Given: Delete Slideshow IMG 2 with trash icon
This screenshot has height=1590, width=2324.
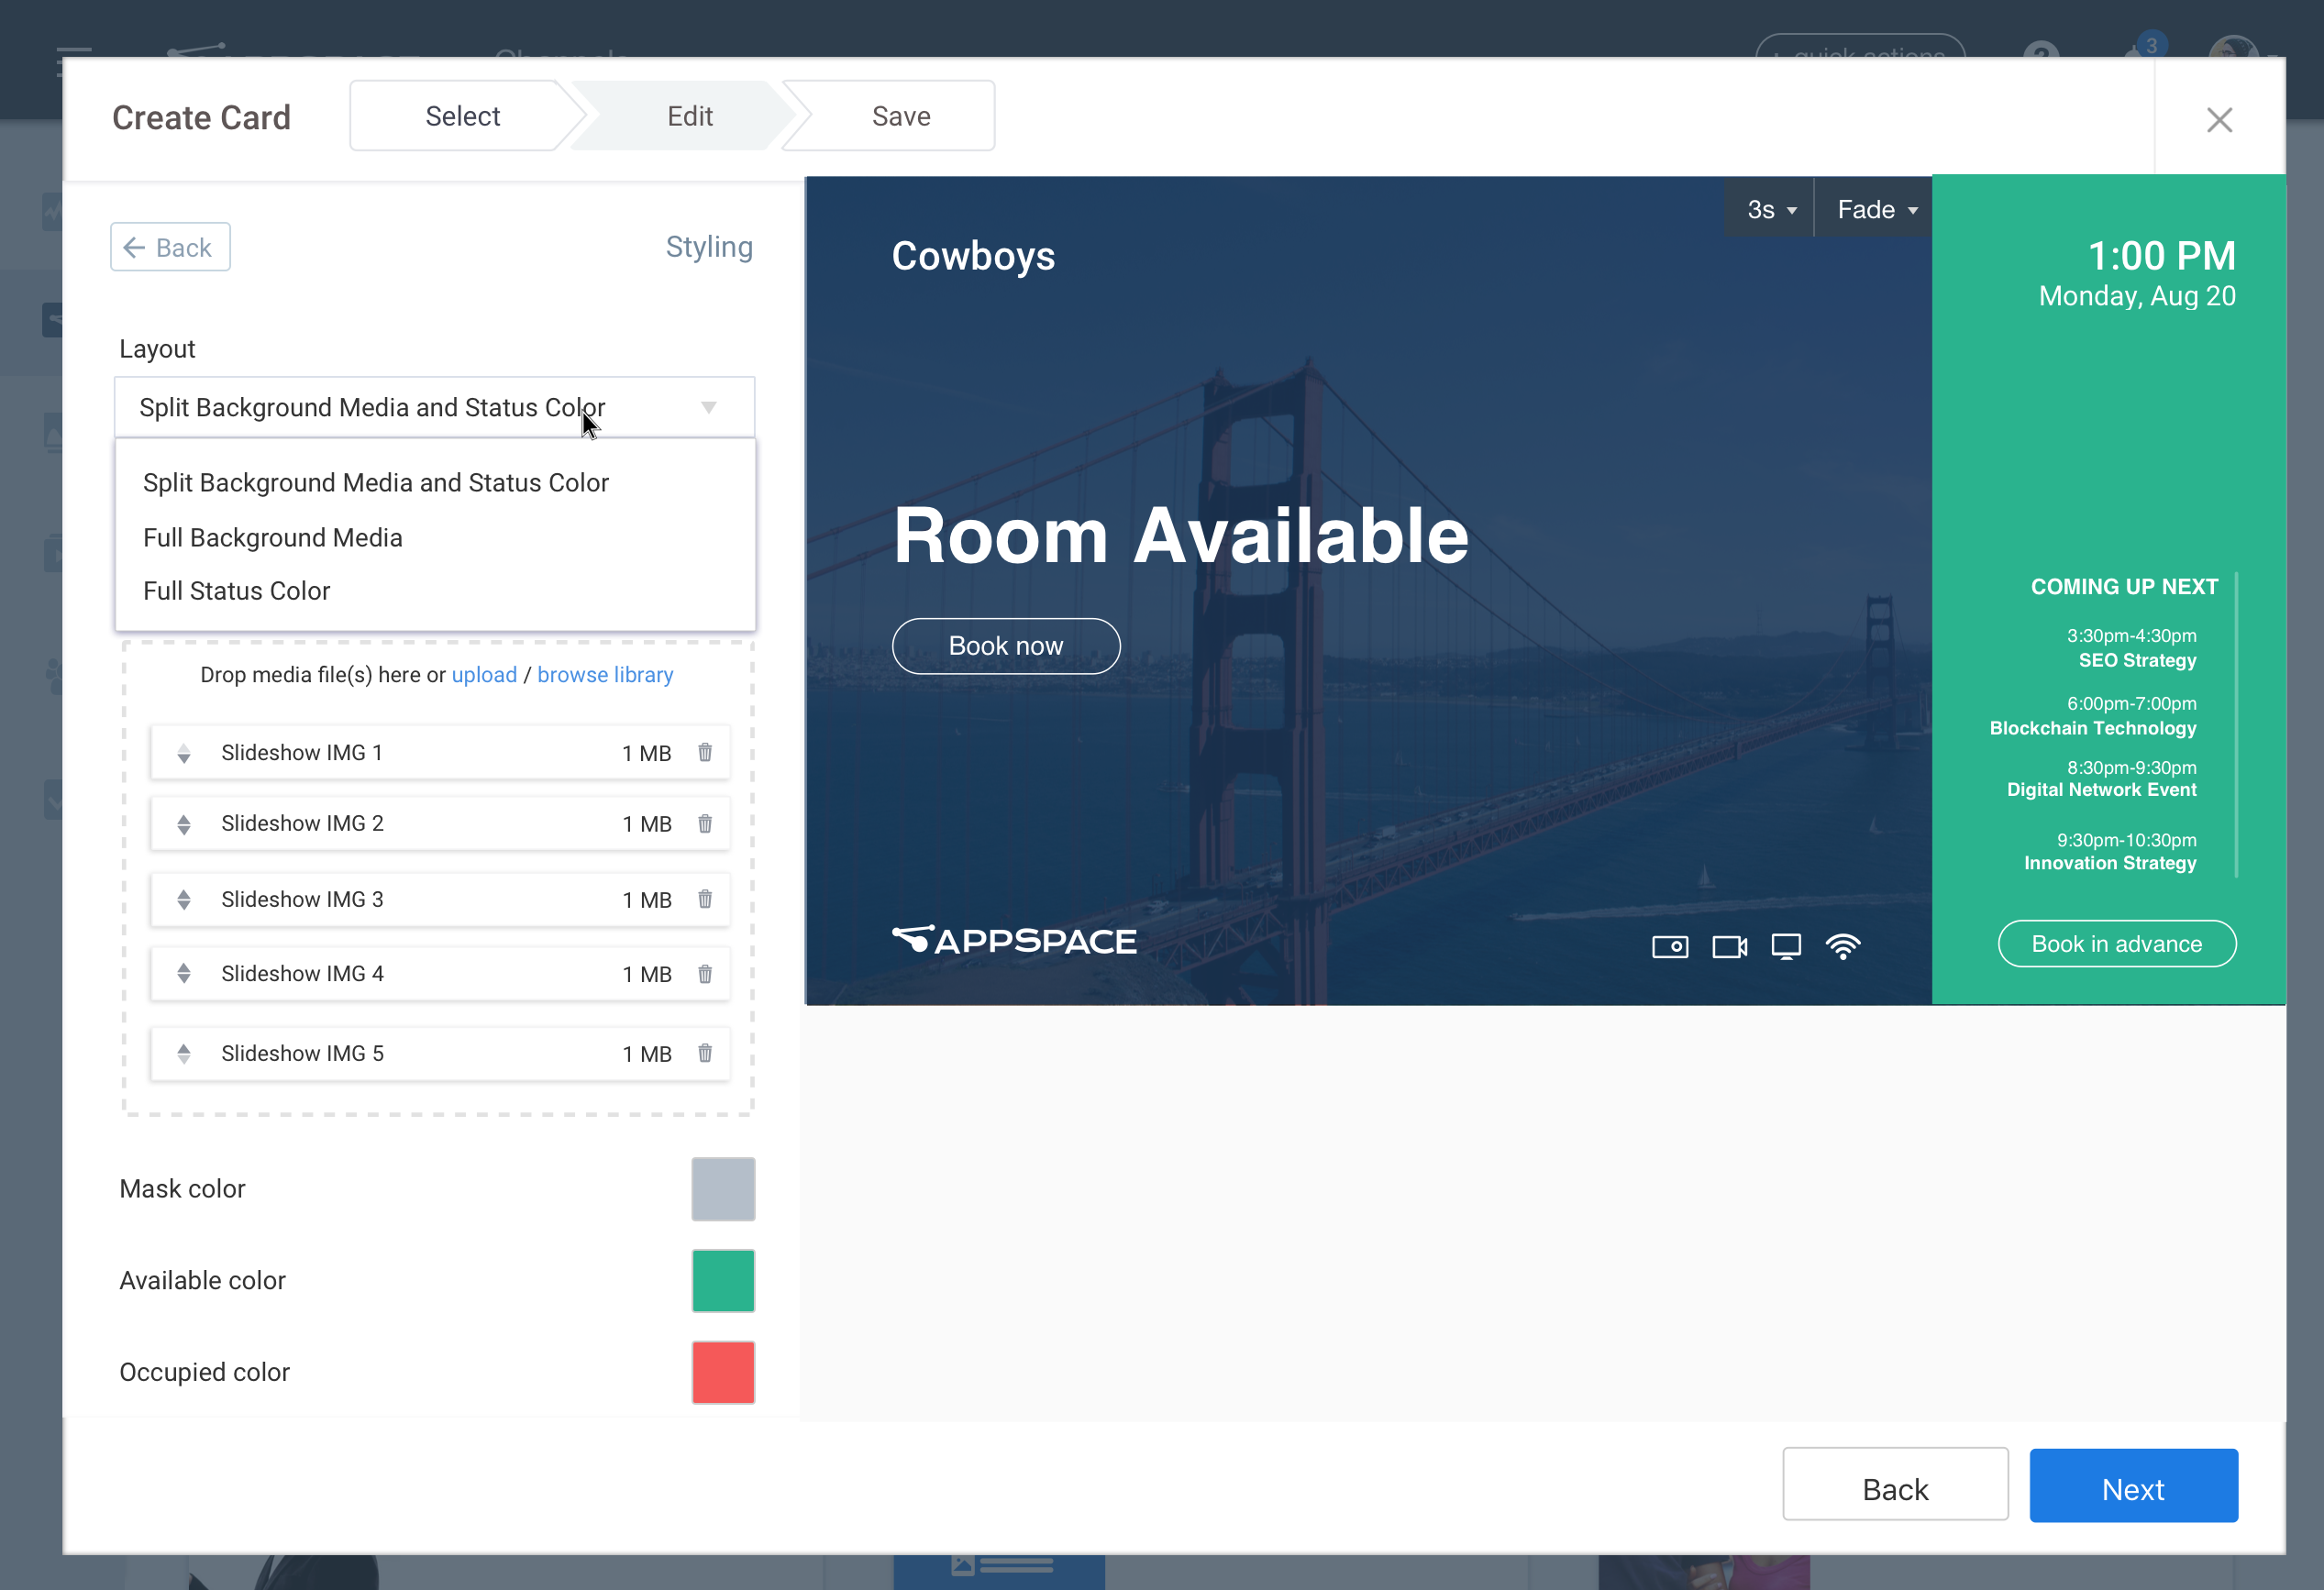Looking at the screenshot, I should click(705, 823).
